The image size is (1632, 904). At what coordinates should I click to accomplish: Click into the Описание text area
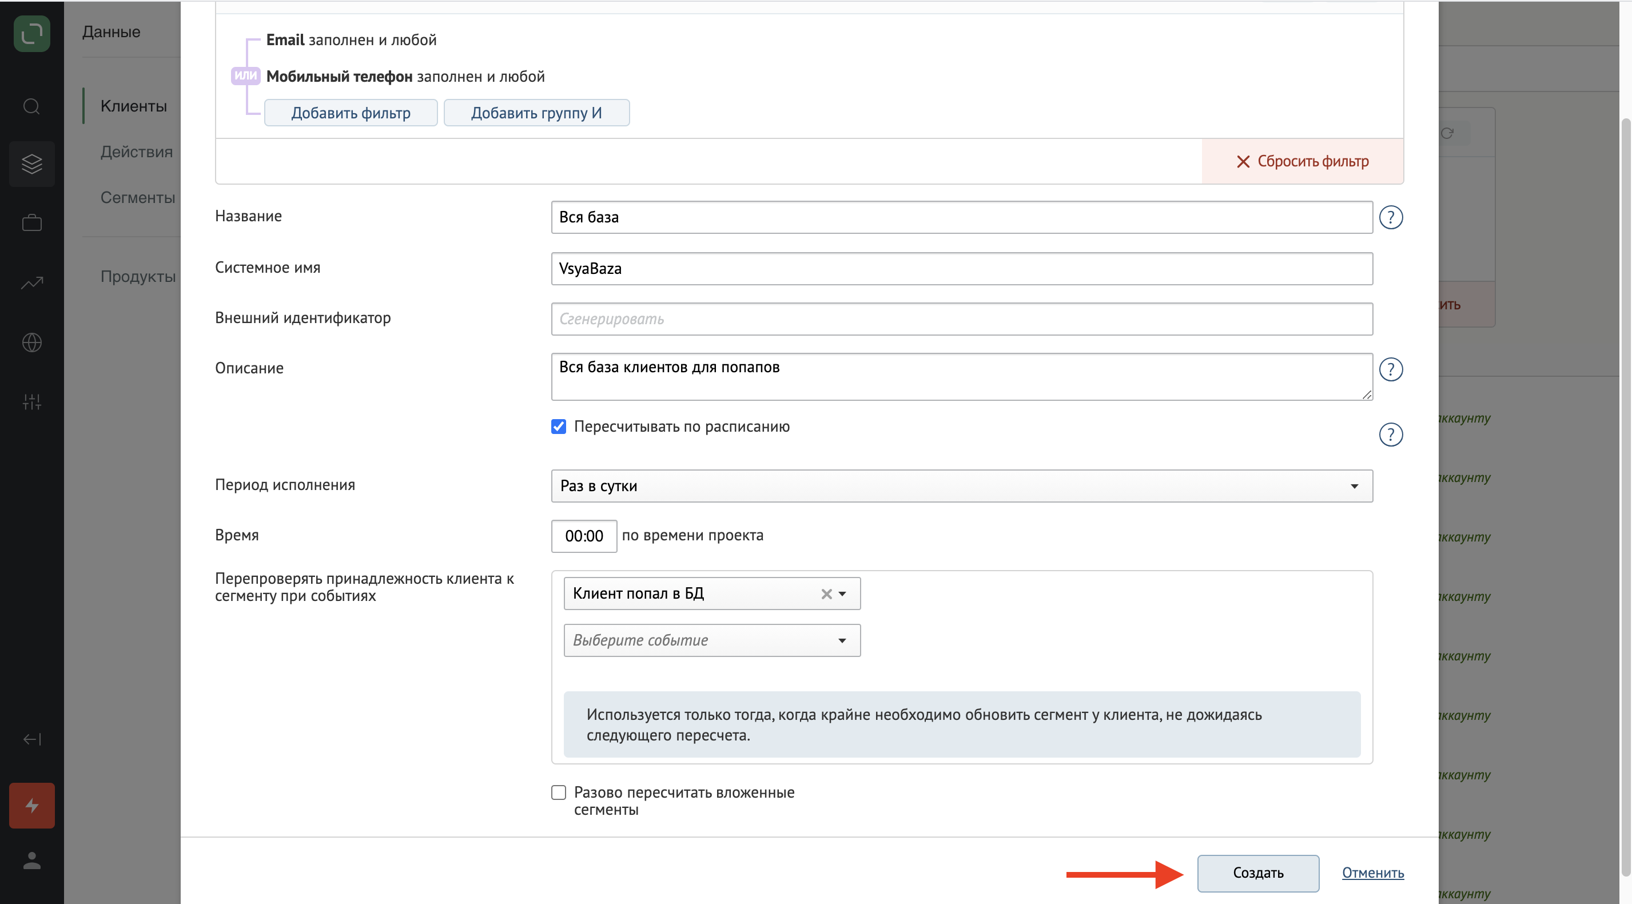962,376
